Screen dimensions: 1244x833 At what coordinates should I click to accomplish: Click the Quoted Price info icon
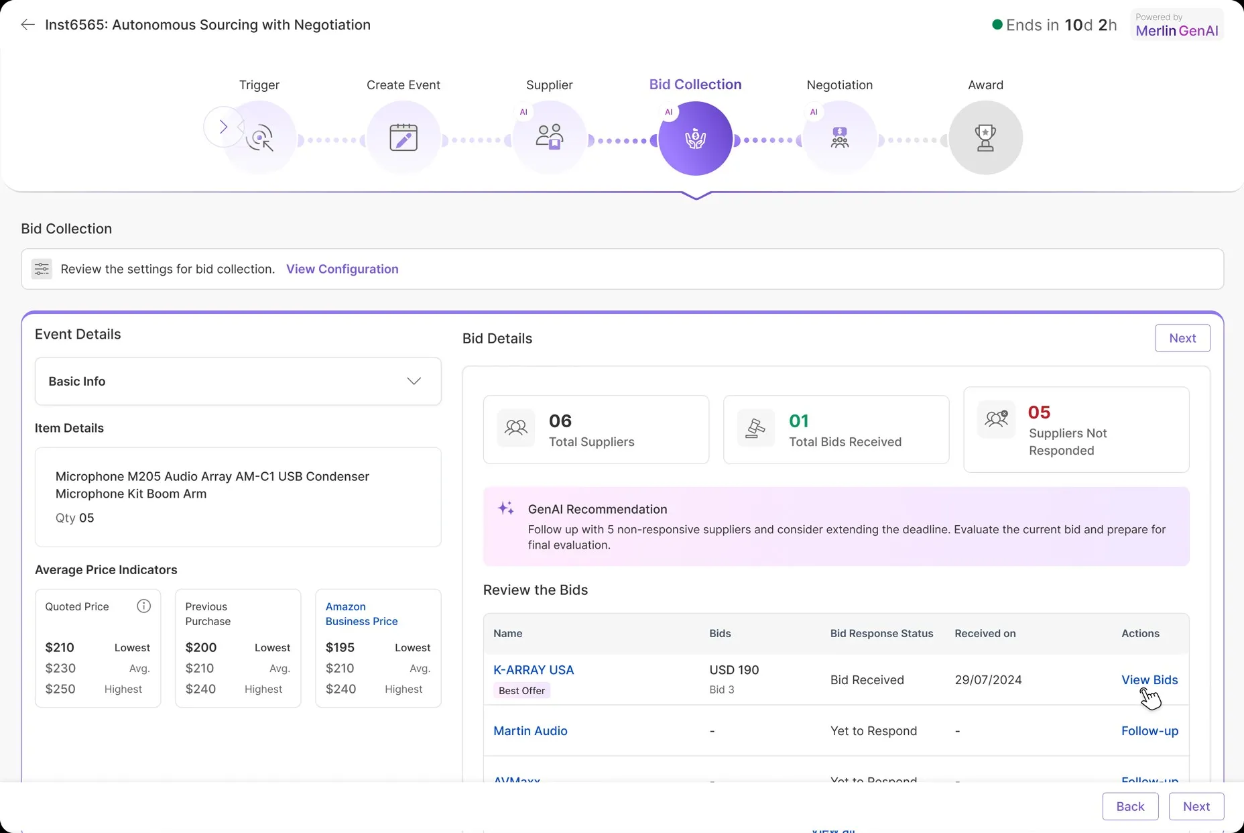tap(143, 606)
